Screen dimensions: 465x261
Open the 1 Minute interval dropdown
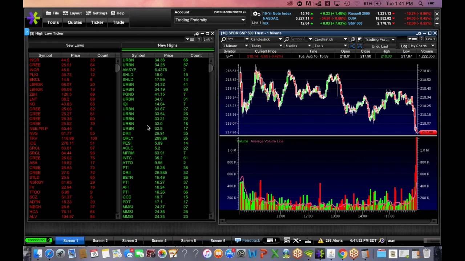pos(235,46)
